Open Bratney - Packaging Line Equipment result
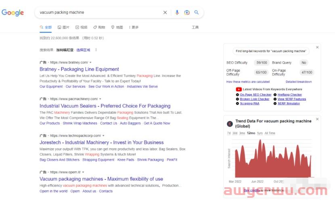The height and width of the screenshot is (203, 335). click(79, 69)
